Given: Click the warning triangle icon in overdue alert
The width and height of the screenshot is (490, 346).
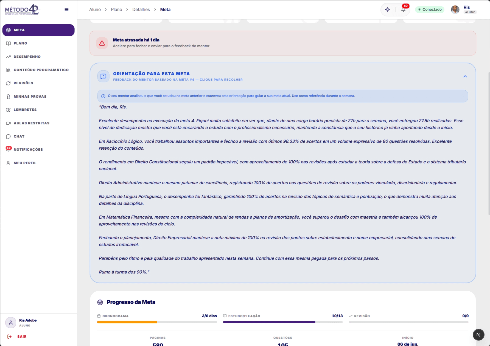Looking at the screenshot, I should [x=102, y=43].
